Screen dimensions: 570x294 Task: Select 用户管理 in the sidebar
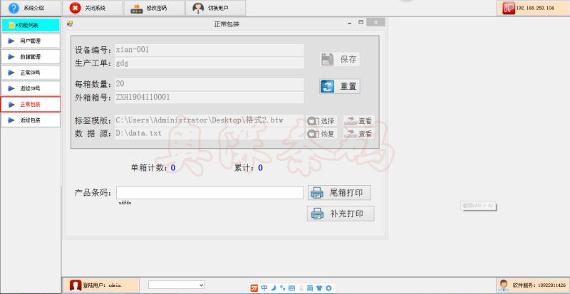pyautogui.click(x=30, y=41)
